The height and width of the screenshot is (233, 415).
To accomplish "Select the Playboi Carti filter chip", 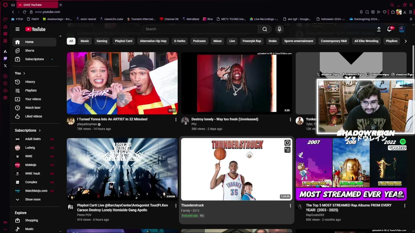I will click(x=124, y=41).
